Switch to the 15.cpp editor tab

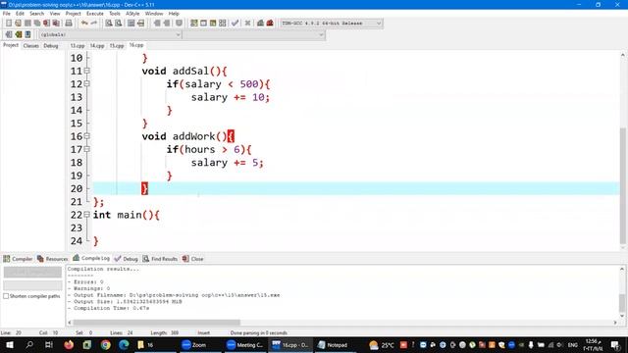coord(117,46)
